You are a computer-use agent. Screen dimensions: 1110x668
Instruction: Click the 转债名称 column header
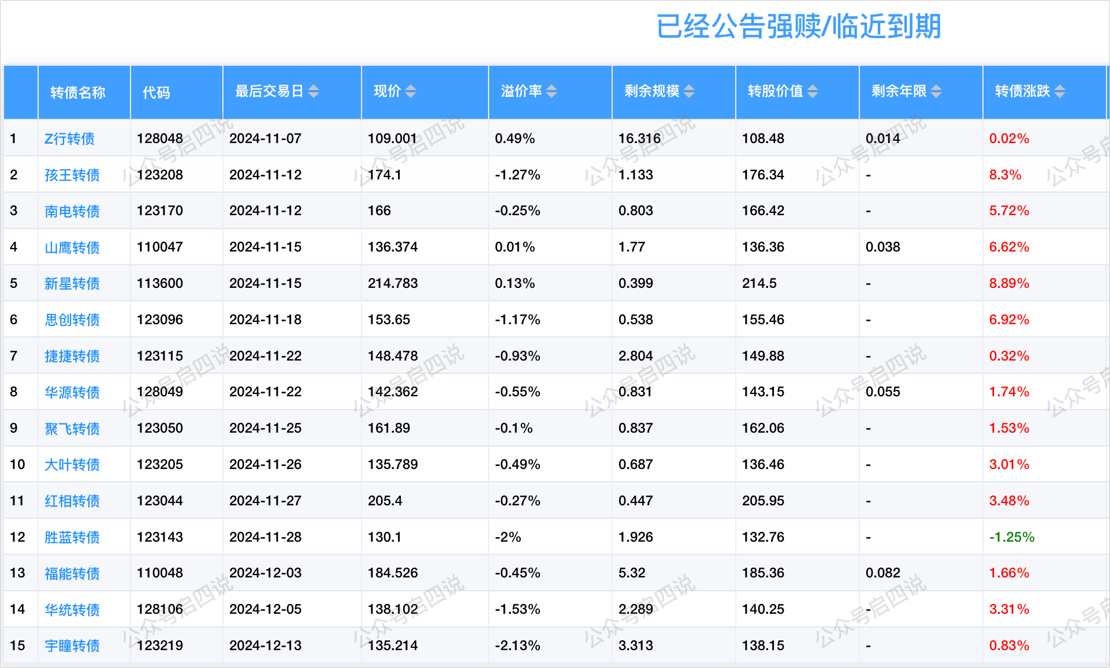tap(78, 92)
